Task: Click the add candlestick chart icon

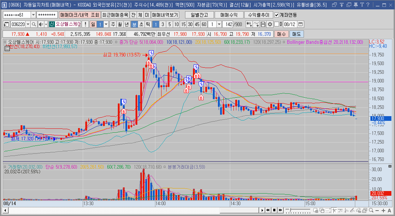Action: click(249, 24)
